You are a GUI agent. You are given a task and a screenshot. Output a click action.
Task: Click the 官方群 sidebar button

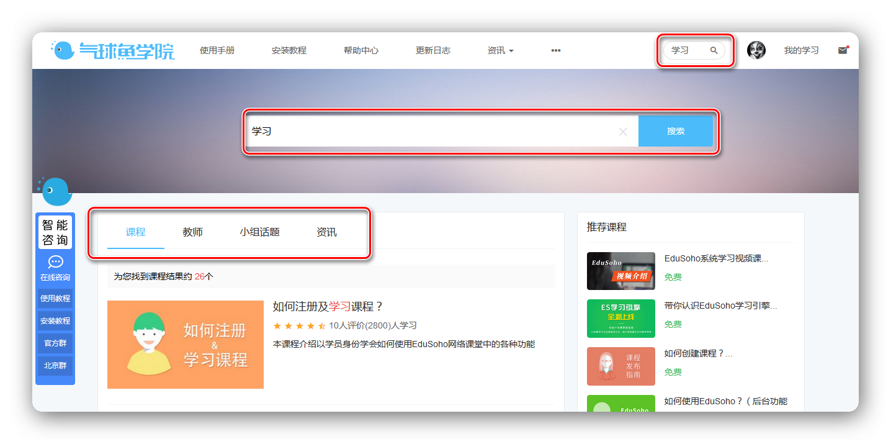click(x=55, y=343)
